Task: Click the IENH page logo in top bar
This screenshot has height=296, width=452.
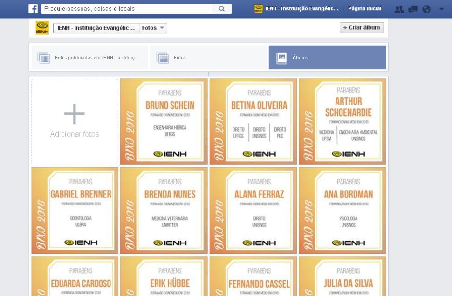Action: tap(259, 9)
